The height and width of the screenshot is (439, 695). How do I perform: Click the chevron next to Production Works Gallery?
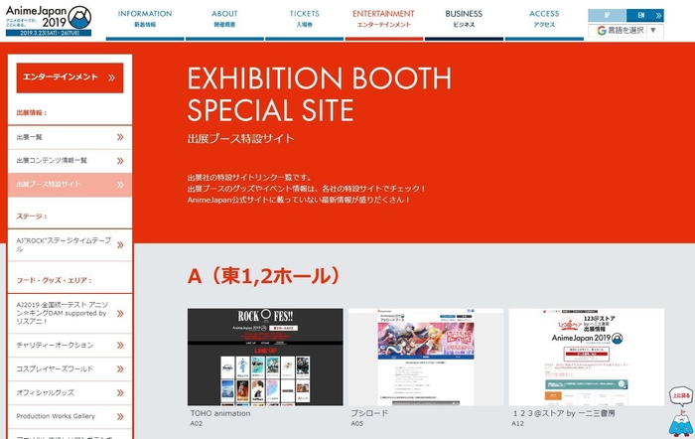tap(120, 416)
